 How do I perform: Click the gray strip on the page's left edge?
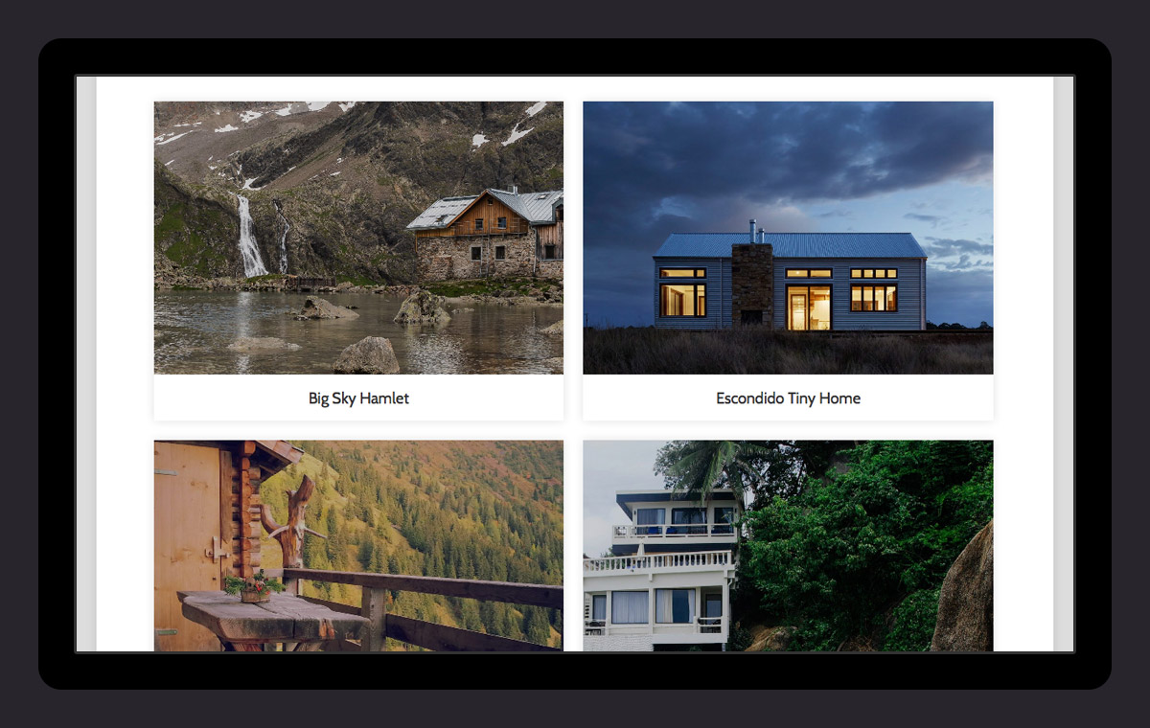click(x=86, y=364)
